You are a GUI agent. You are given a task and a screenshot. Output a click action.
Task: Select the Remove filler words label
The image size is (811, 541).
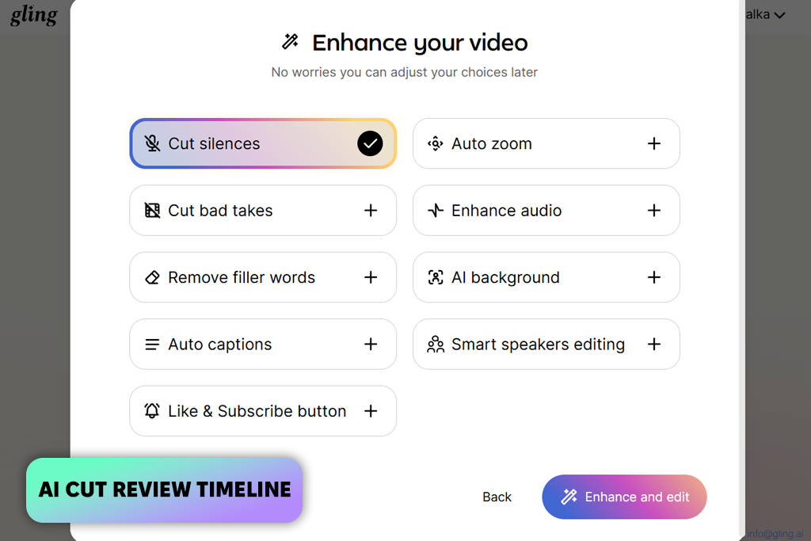coord(242,278)
